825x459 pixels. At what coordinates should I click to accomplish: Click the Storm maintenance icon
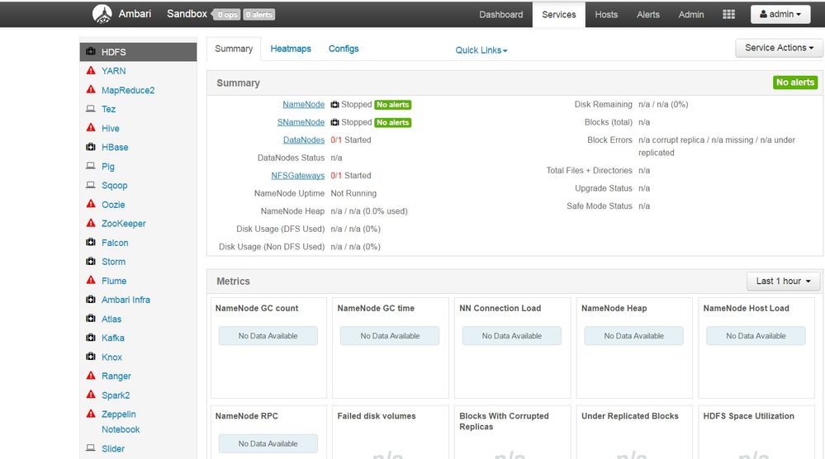(x=91, y=262)
